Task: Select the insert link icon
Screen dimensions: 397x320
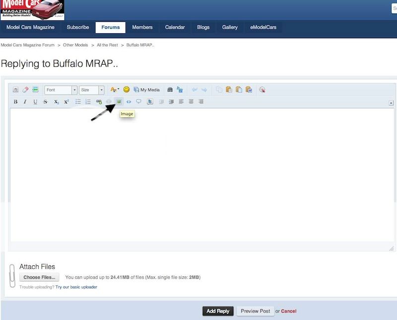Action: pyautogui.click(x=99, y=101)
